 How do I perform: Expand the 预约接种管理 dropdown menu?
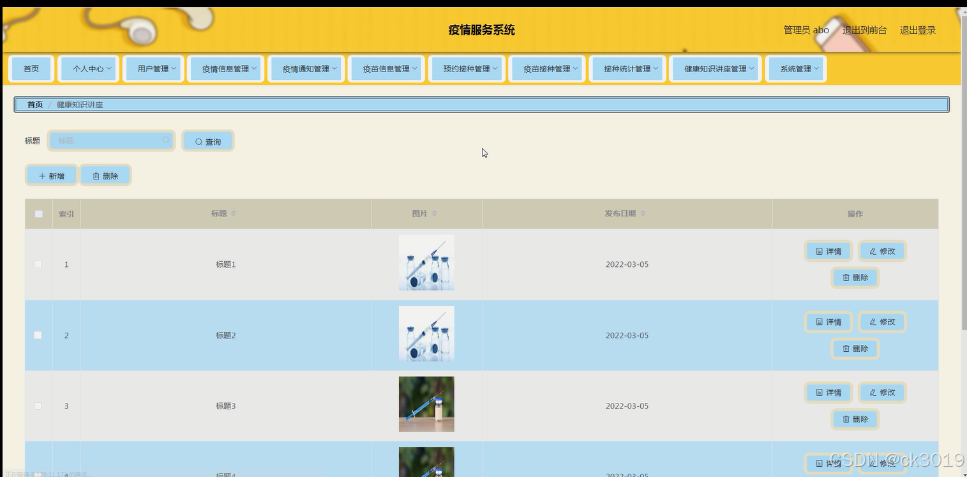coord(467,69)
